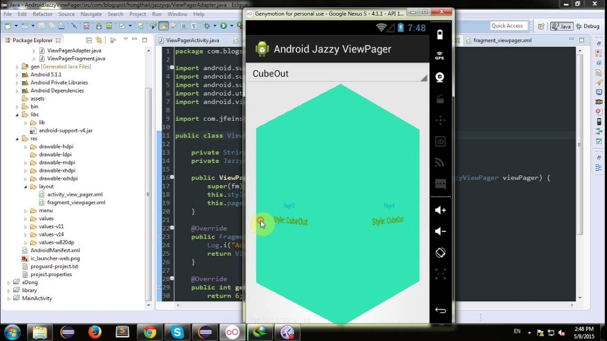
Task: Click Genymotion GPS widget icon
Action: [x=440, y=56]
